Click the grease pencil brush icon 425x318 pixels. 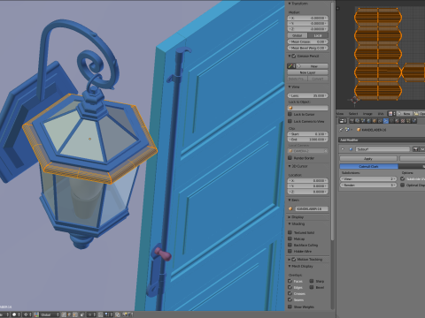(x=290, y=66)
